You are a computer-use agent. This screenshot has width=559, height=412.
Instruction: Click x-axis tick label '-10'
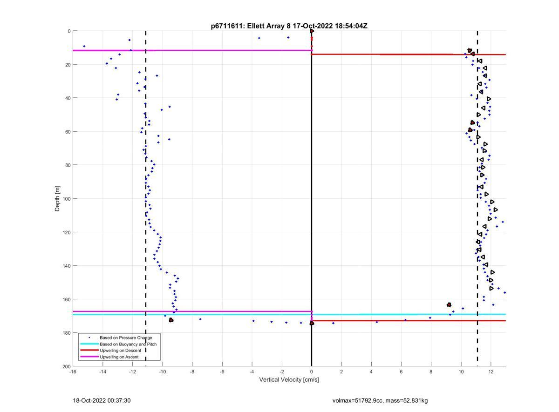click(162, 371)
